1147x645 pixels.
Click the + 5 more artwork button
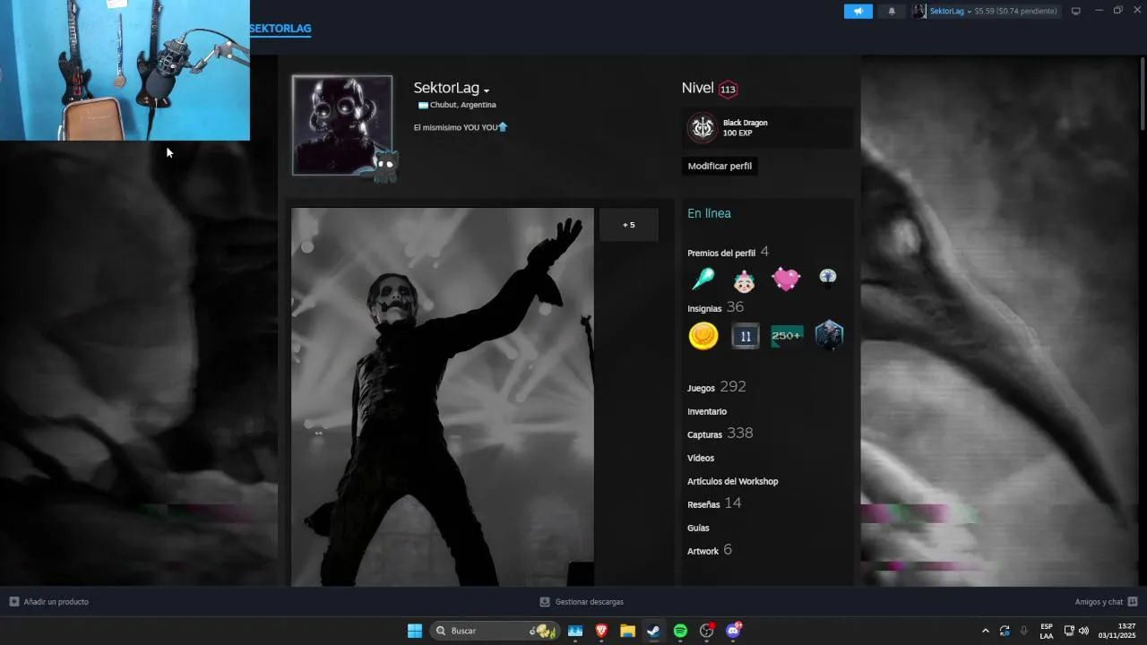[628, 225]
